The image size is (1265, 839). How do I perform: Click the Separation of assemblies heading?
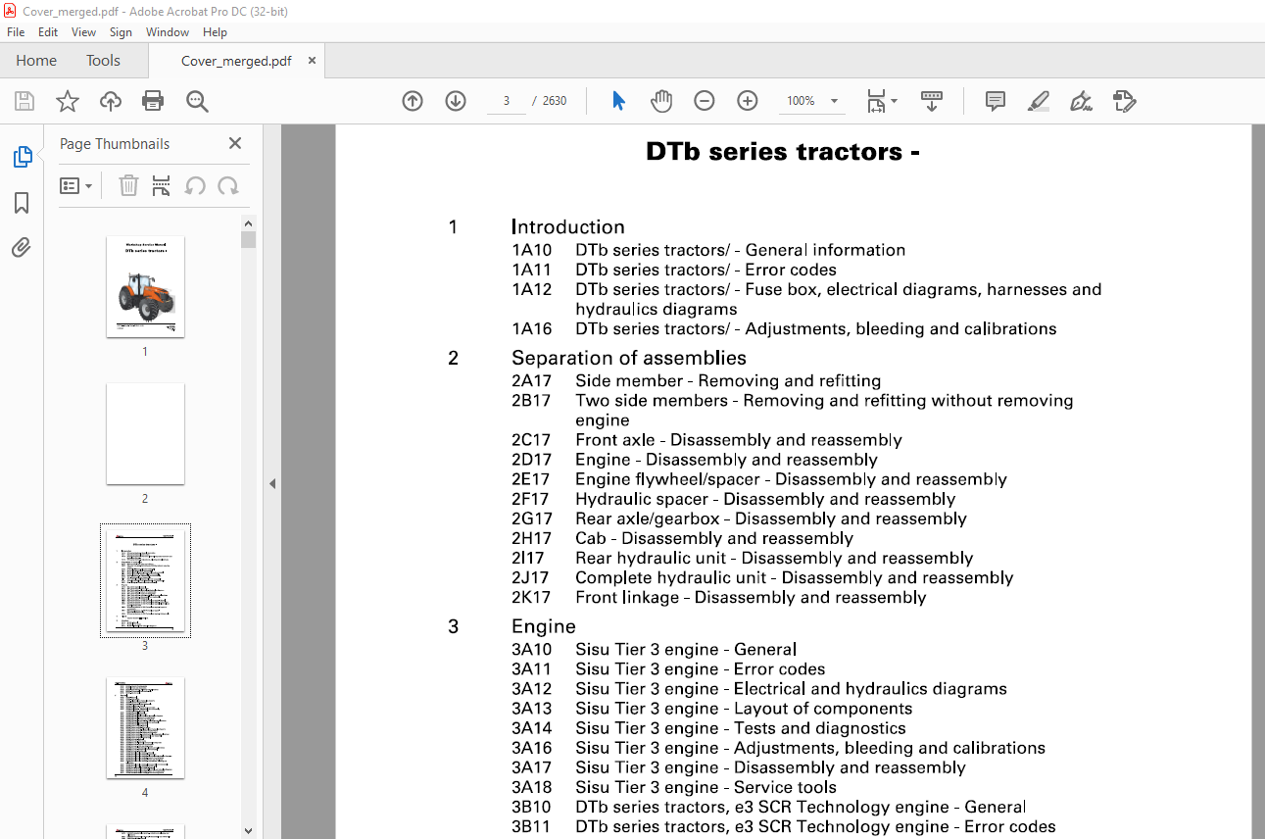(628, 358)
